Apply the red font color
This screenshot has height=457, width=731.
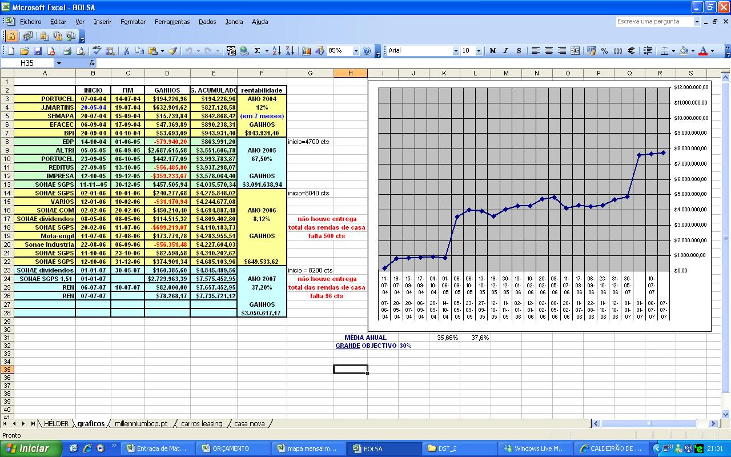704,51
